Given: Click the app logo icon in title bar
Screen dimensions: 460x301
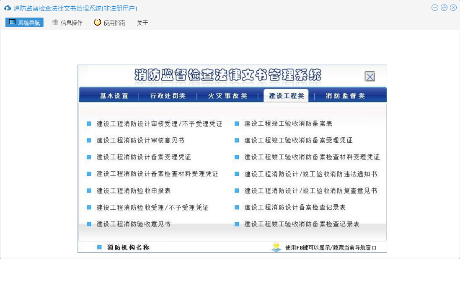Looking at the screenshot, I should [7, 8].
